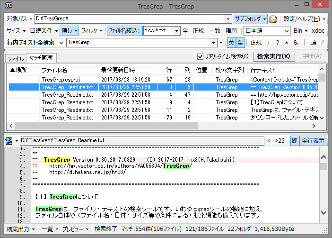
Task: Uncheck リアルタイム検索 checkbox
Action: (x=200, y=56)
